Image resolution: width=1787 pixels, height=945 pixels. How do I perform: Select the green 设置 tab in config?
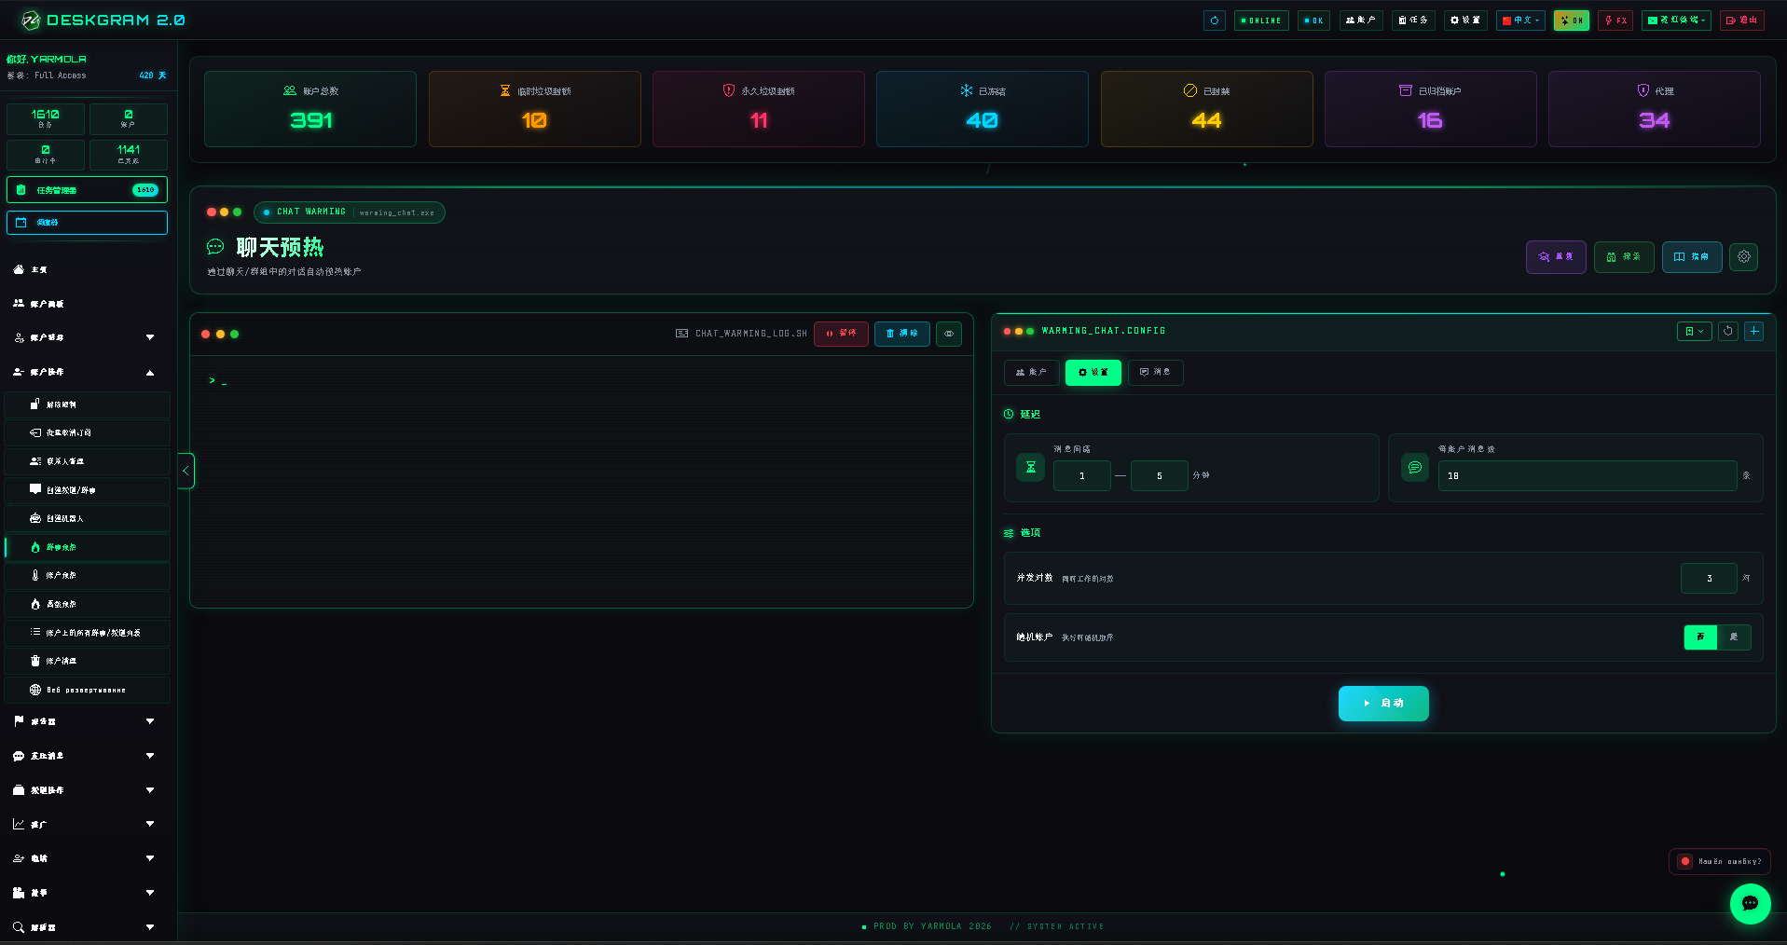click(1093, 372)
